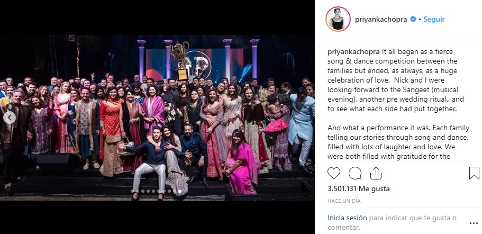Screen dimensions: 482x234
Task: Click the Sangeet group photo
Action: click(x=157, y=118)
